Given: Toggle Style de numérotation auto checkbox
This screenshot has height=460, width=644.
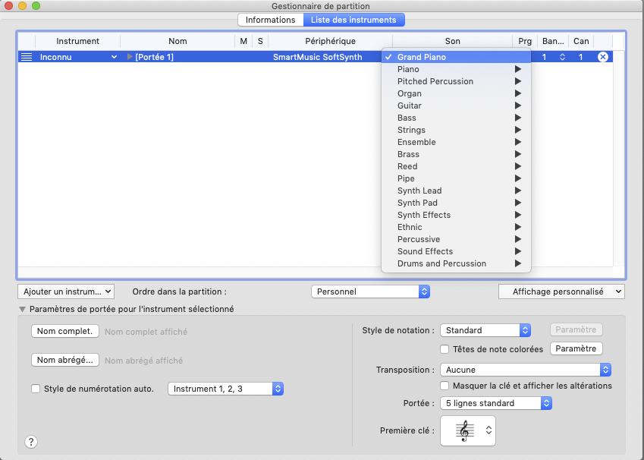Looking at the screenshot, I should pos(36,389).
